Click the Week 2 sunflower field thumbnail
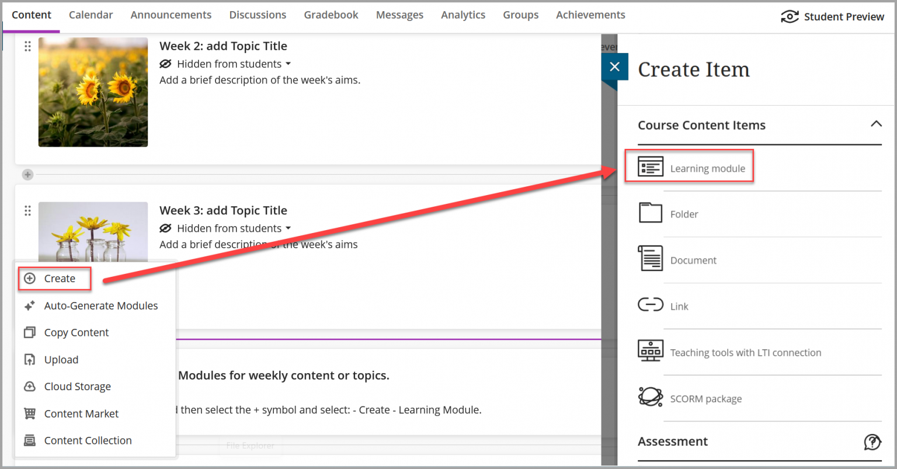This screenshot has height=469, width=897. [x=93, y=92]
